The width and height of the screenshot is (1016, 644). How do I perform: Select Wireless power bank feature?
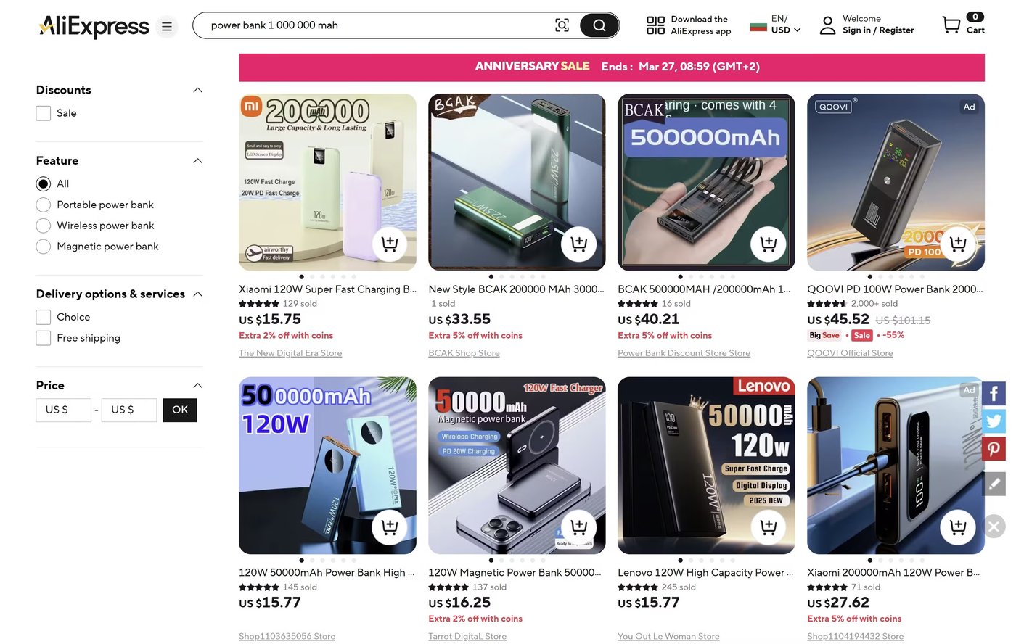44,226
